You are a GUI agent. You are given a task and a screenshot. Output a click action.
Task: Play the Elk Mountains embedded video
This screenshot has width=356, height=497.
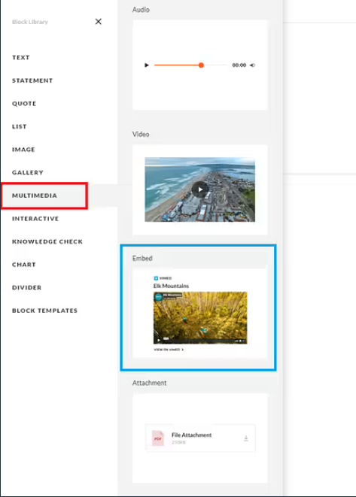click(x=159, y=341)
